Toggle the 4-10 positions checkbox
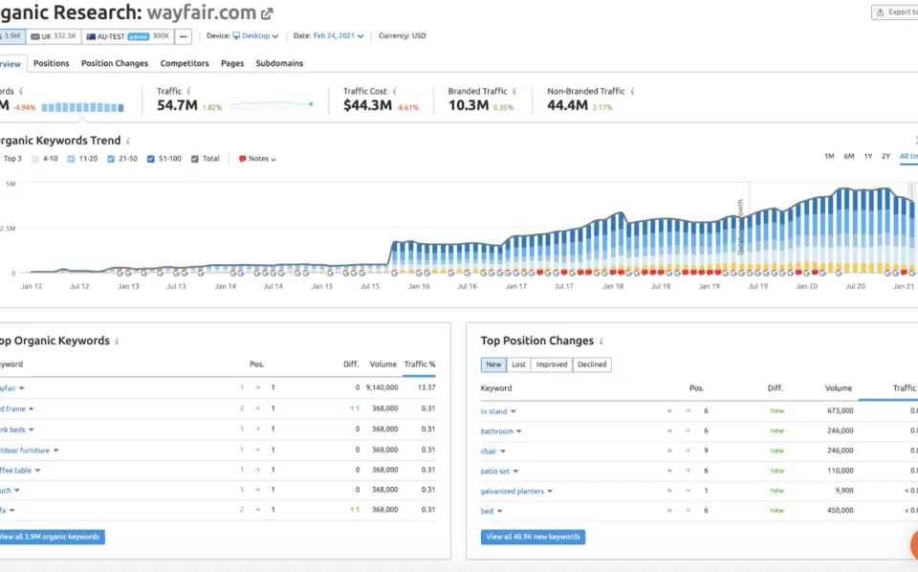This screenshot has width=918, height=572. [x=35, y=159]
